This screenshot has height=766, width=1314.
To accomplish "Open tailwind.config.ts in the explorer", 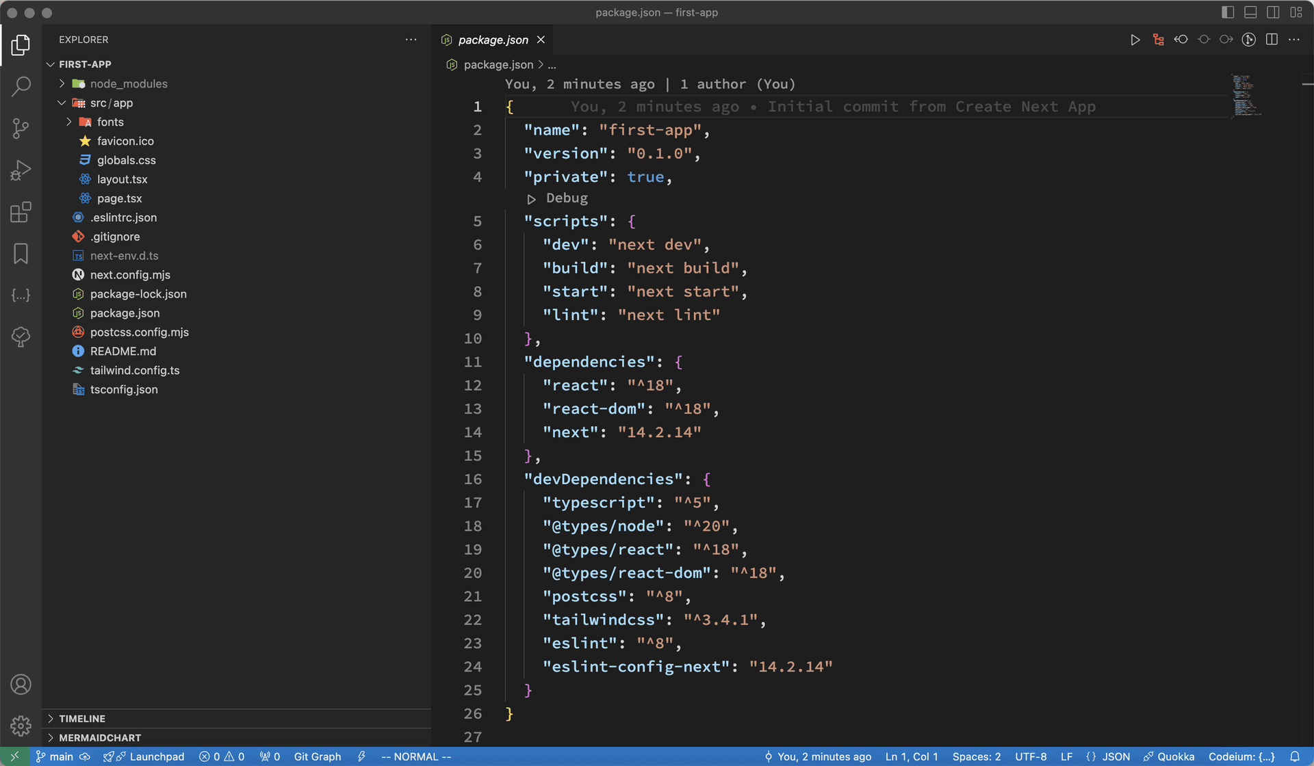I will pyautogui.click(x=237, y=370).
